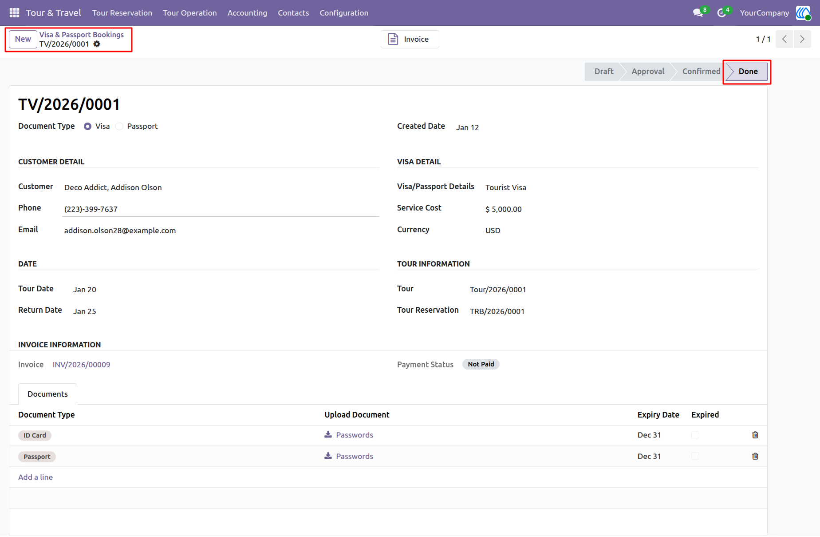Click the New button

pos(23,39)
